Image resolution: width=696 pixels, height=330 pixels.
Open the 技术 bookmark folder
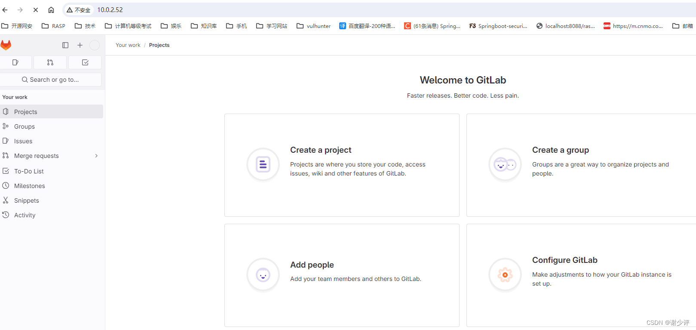pos(85,26)
